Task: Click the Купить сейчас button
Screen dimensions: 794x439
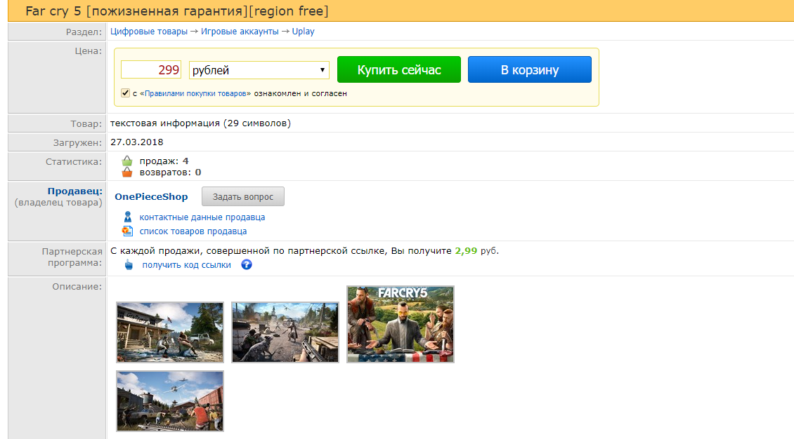Action: 399,69
